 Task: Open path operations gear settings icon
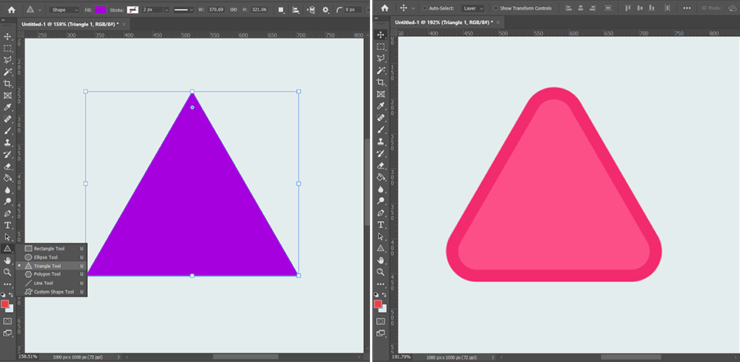325,10
